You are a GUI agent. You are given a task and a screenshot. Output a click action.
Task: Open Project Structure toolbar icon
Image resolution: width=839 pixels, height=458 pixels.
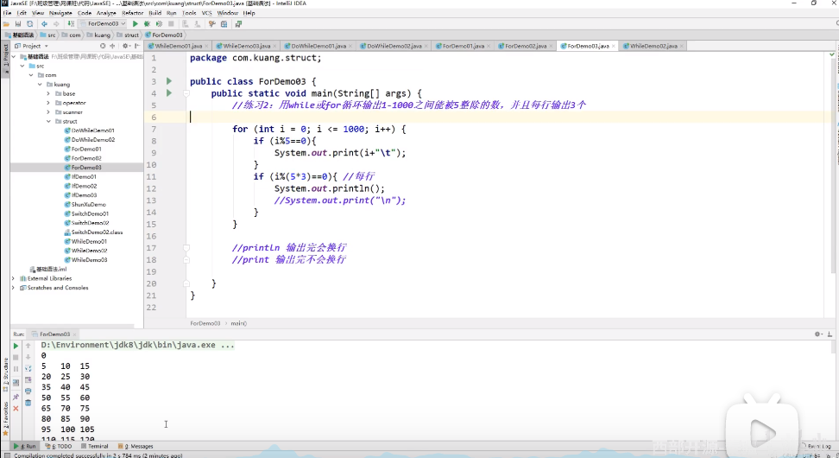[224, 24]
